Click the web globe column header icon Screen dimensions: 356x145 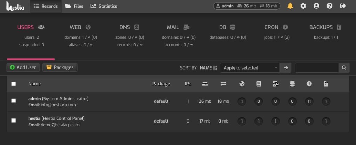(242, 84)
